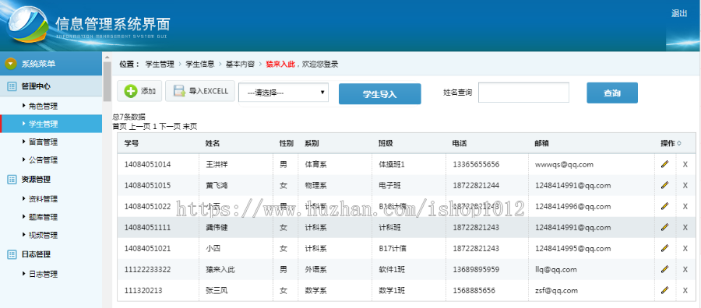Edit student record 14084051111
This screenshot has height=308, width=701.
point(665,227)
